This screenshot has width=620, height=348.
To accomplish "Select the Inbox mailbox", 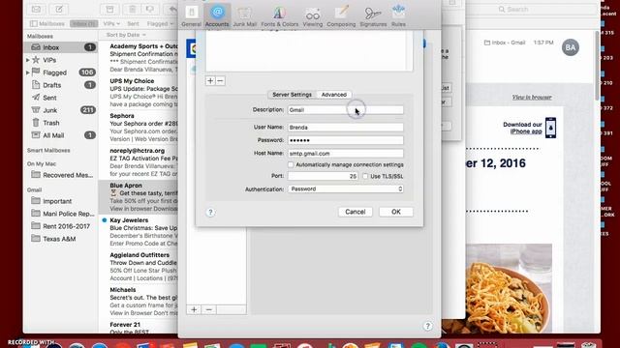I will (60, 47).
